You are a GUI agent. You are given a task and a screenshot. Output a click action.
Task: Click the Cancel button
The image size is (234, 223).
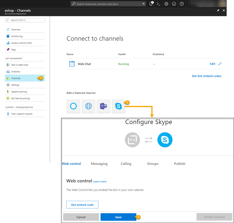[81, 217]
